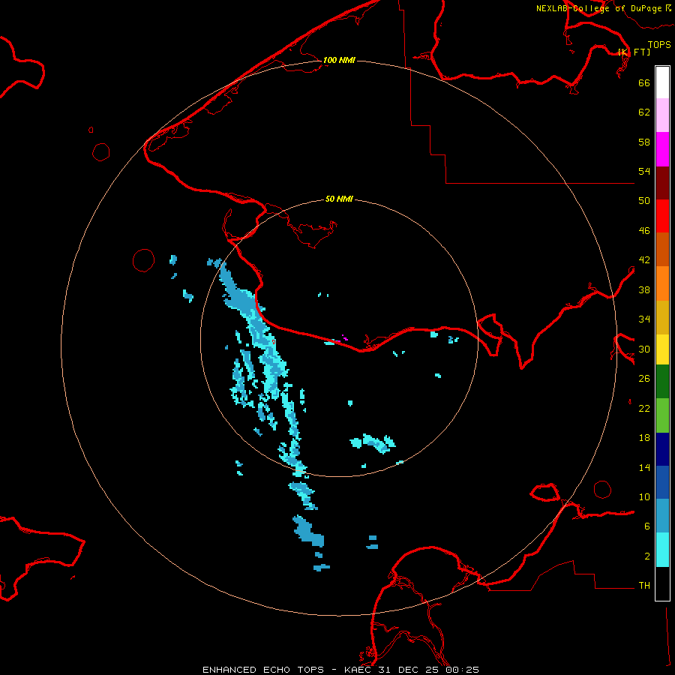Pick the maroon swatch in the legend
Image resolution: width=675 pixels, height=675 pixels.
click(662, 183)
